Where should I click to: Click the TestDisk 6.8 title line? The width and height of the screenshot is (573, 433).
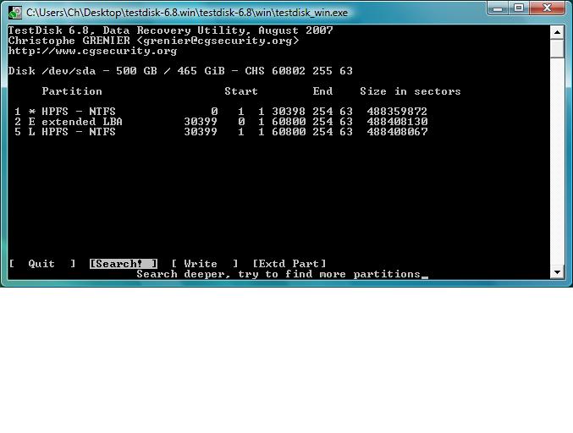tap(171, 30)
